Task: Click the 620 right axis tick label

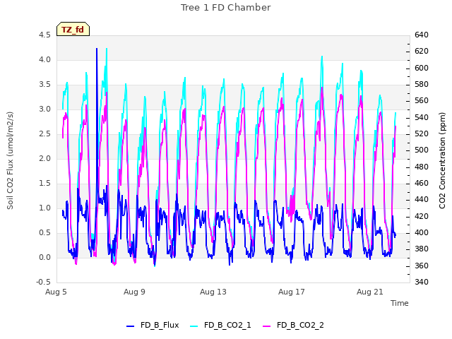Action: [422, 52]
